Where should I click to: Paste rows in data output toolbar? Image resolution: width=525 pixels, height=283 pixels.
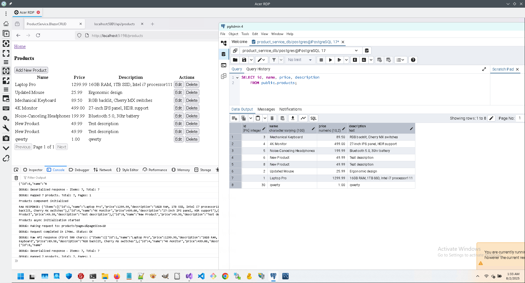pos(258,118)
